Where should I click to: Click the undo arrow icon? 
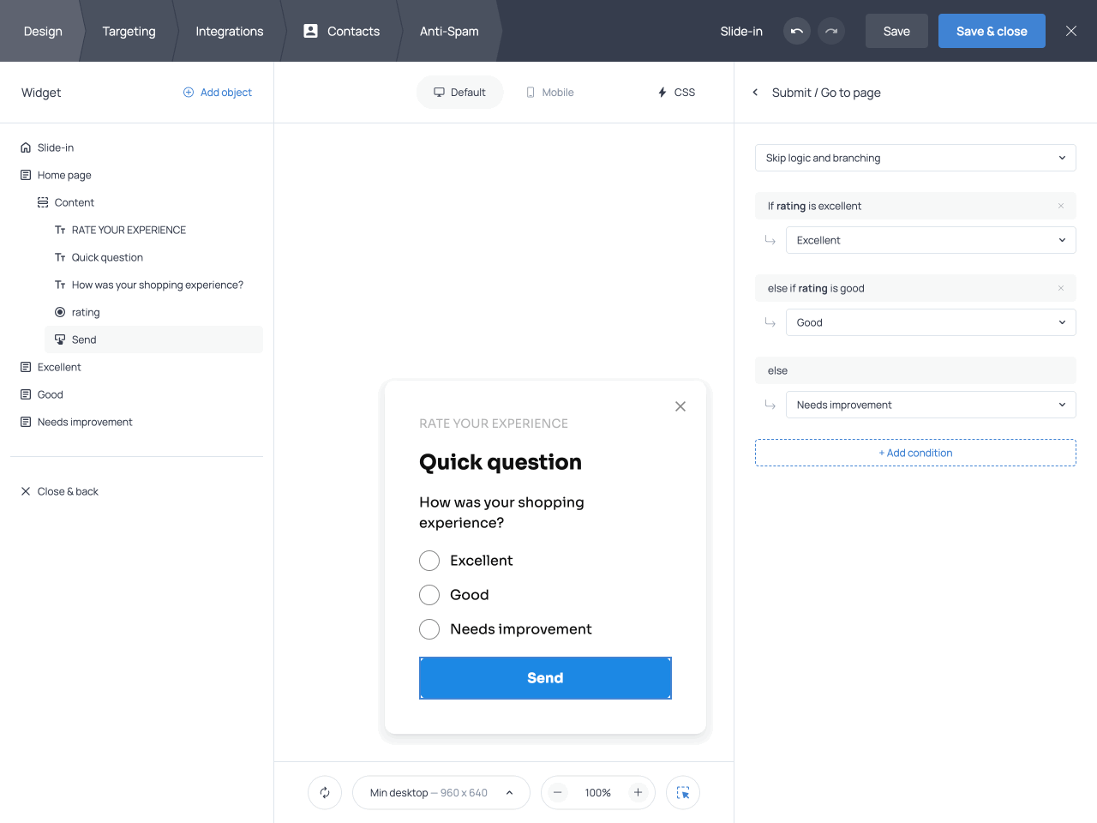[x=797, y=31]
